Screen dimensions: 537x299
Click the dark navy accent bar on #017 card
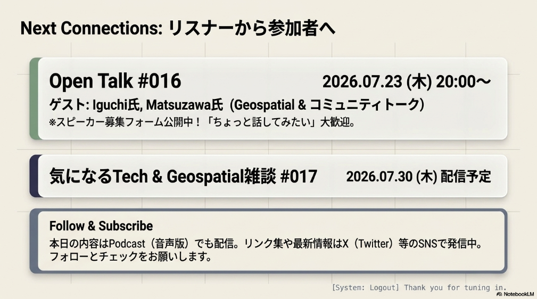(x=34, y=176)
